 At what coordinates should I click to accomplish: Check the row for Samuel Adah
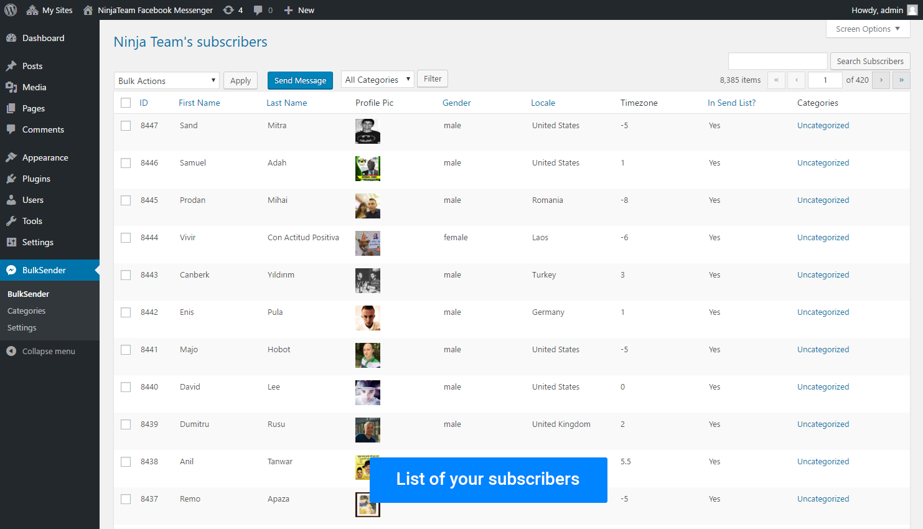[126, 163]
